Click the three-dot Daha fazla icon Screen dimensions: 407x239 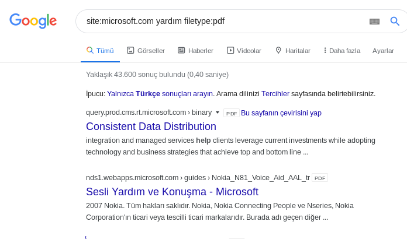[x=325, y=51]
